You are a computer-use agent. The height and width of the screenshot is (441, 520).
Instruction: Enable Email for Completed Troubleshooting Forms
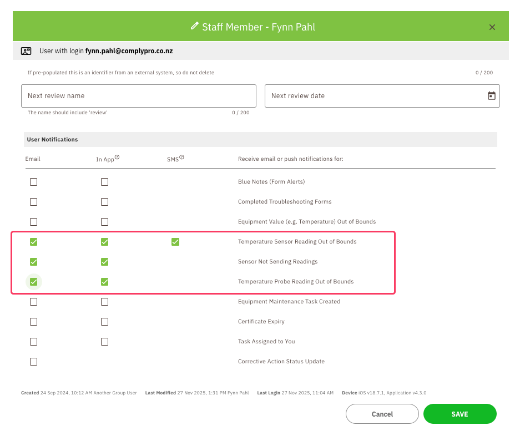(33, 202)
